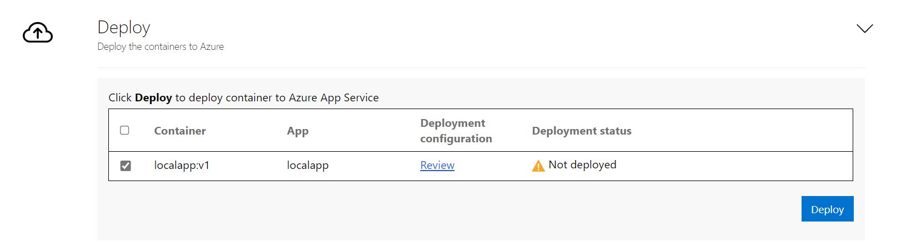The height and width of the screenshot is (242, 911).
Task: Click the 'Deploy the containers to Azure' subtitle
Action: (x=161, y=47)
